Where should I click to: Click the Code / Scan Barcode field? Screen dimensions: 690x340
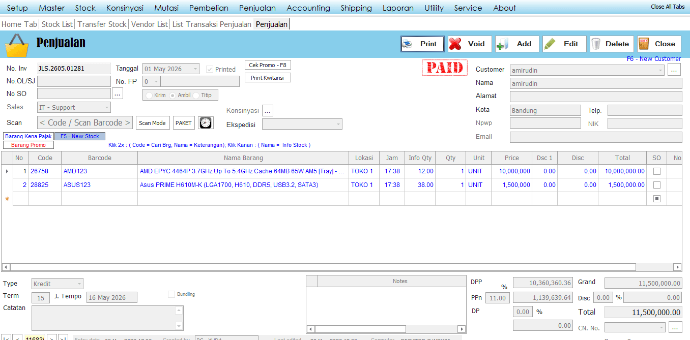85,122
